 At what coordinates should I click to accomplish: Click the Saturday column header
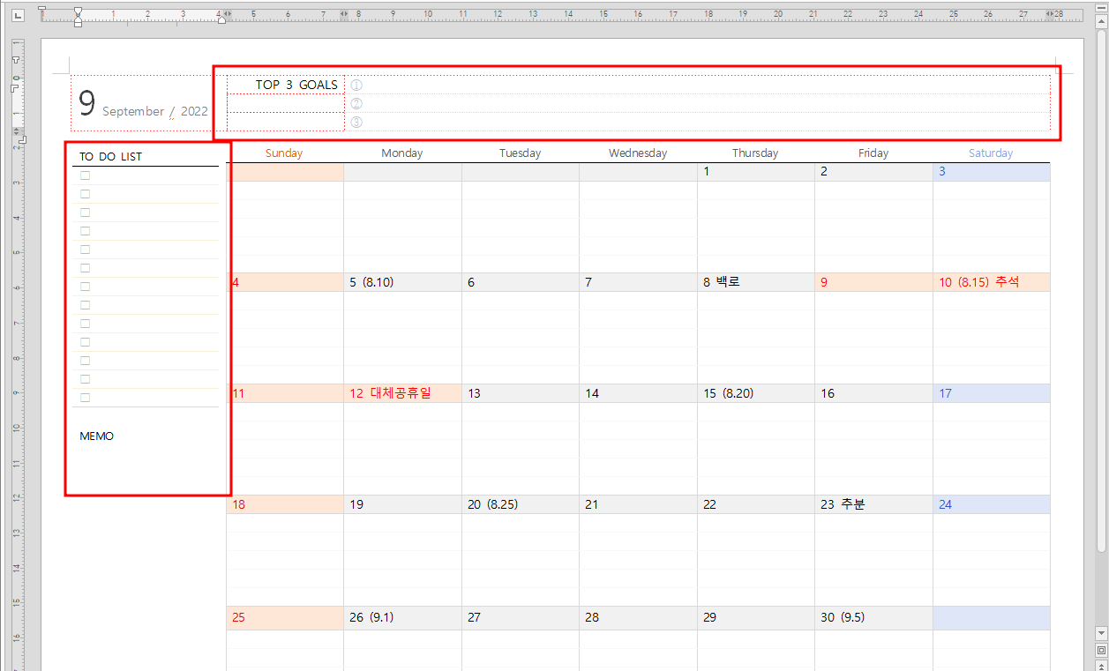tap(991, 153)
